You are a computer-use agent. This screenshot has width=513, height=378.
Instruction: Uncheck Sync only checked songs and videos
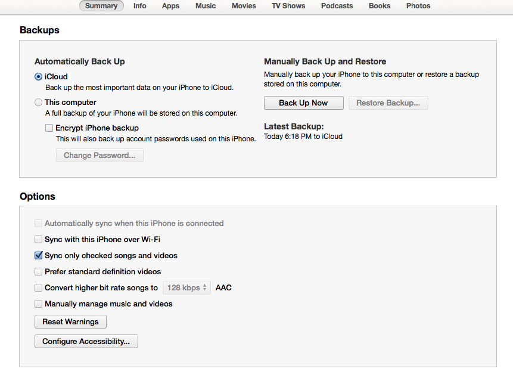pyautogui.click(x=38, y=256)
